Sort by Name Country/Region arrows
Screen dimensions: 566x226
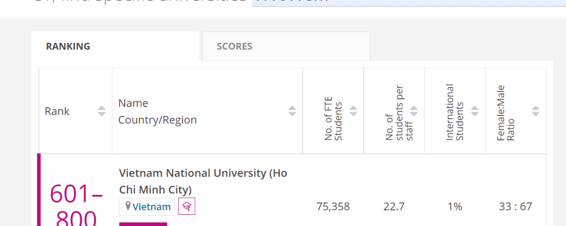pos(292,111)
